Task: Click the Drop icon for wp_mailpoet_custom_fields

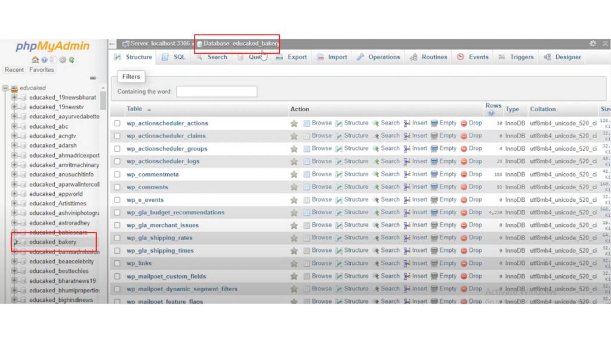Action: pyautogui.click(x=464, y=276)
